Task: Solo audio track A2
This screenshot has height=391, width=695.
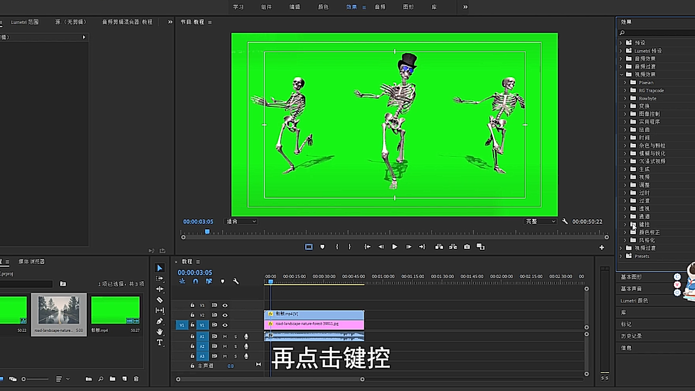Action: pyautogui.click(x=236, y=346)
